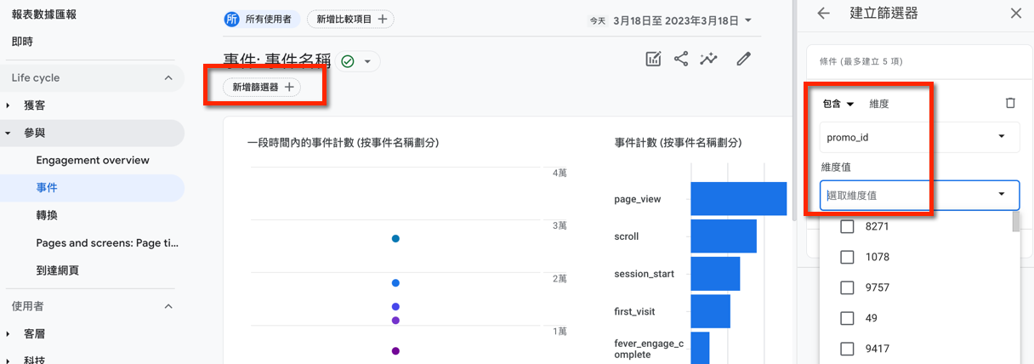Collapse the Life cycle section

pos(168,78)
